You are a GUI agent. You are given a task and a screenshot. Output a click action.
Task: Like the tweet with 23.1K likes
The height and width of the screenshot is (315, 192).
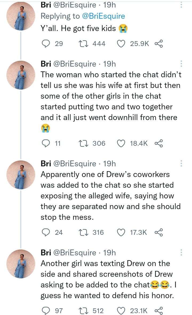[122, 310]
